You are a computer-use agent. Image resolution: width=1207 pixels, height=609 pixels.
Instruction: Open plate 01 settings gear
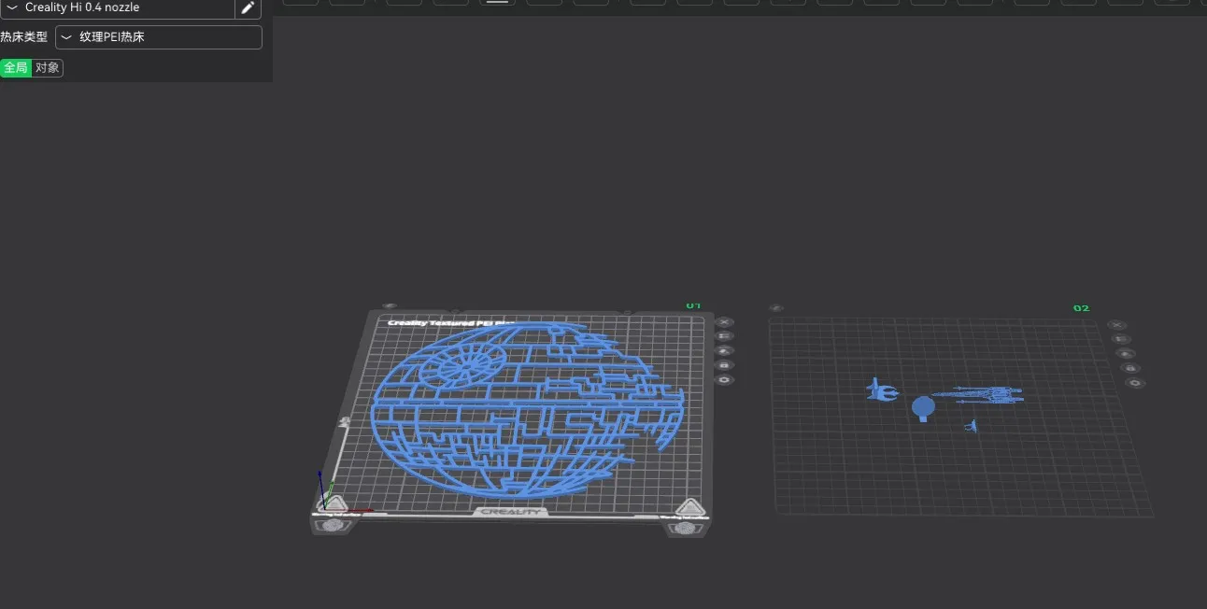click(725, 380)
